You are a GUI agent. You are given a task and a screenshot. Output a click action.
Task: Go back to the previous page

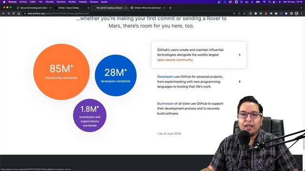tap(3, 14)
